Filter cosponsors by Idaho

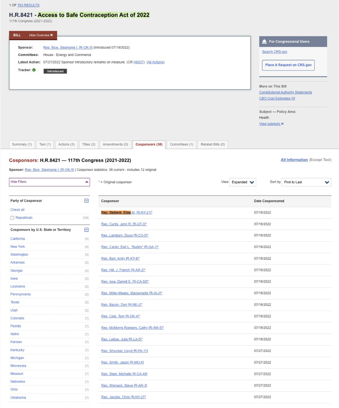click(14, 334)
